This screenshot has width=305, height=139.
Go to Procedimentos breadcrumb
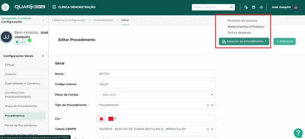pyautogui.click(x=103, y=20)
